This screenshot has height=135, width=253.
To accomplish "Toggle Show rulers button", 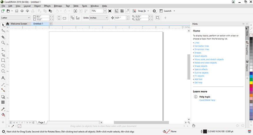I will tap(116, 11).
